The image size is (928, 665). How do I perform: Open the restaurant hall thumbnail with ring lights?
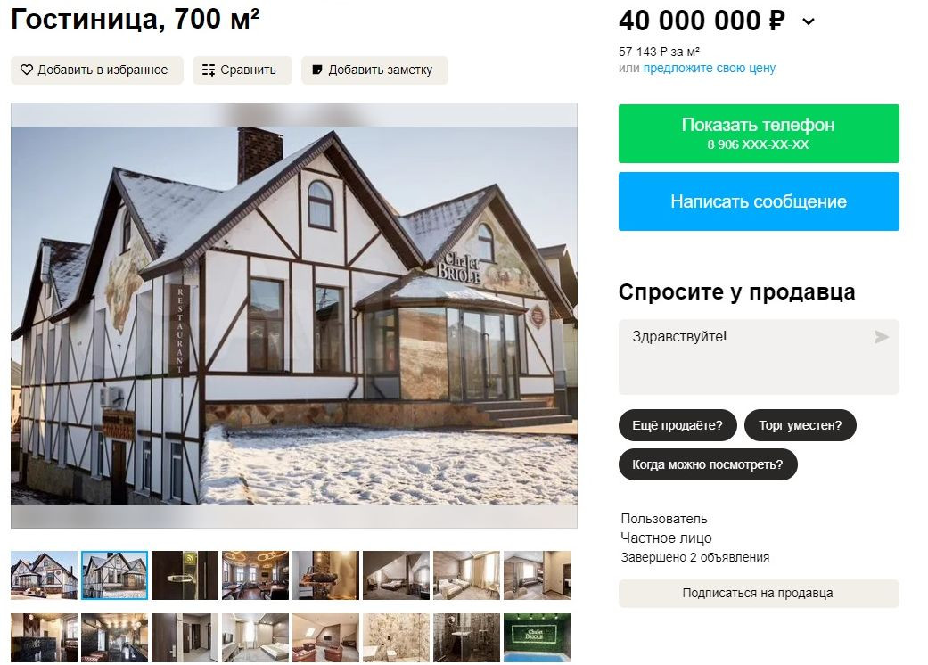pos(255,575)
